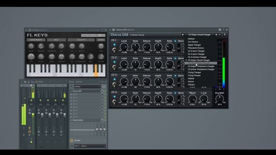Click the Ch 4 Wave shape selector switch
Viewport: 276px width, 155px height.
pos(179,100)
